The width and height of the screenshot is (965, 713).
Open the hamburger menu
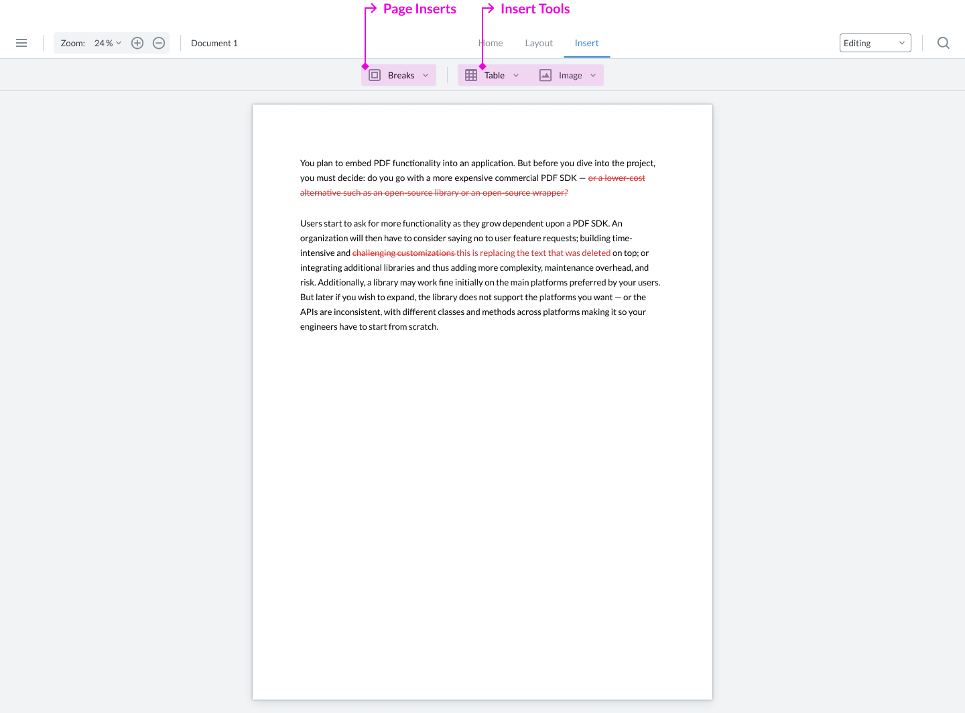coord(21,43)
